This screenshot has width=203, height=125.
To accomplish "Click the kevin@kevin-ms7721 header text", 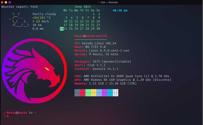I will coord(91,36).
